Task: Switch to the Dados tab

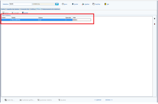Action: 3,9
